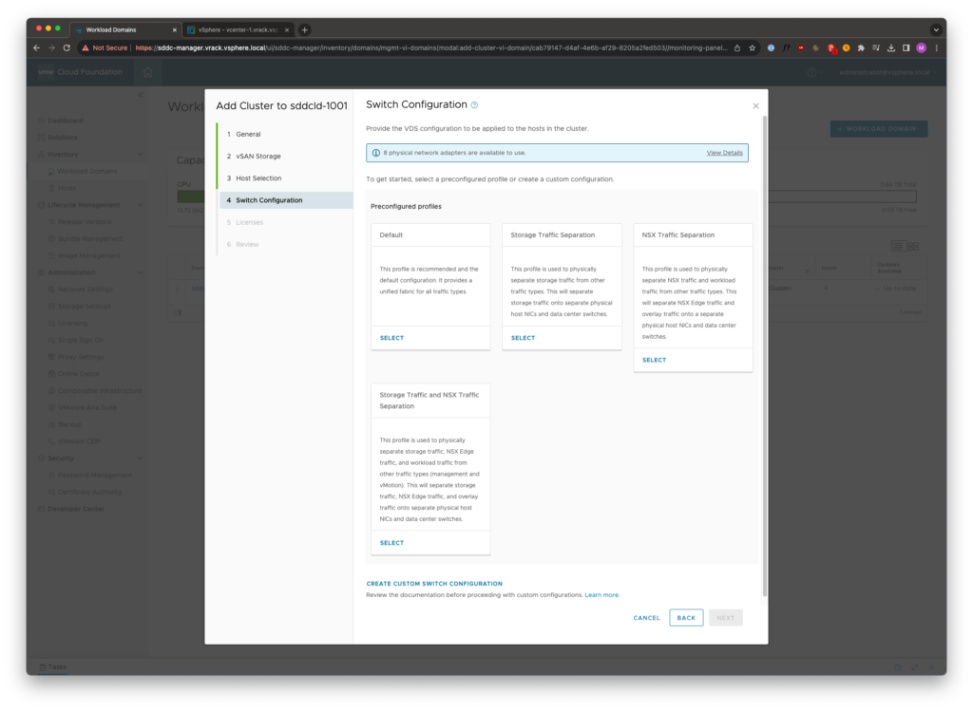Open the Chrome three-dot menu
The height and width of the screenshot is (710, 973).
(936, 47)
